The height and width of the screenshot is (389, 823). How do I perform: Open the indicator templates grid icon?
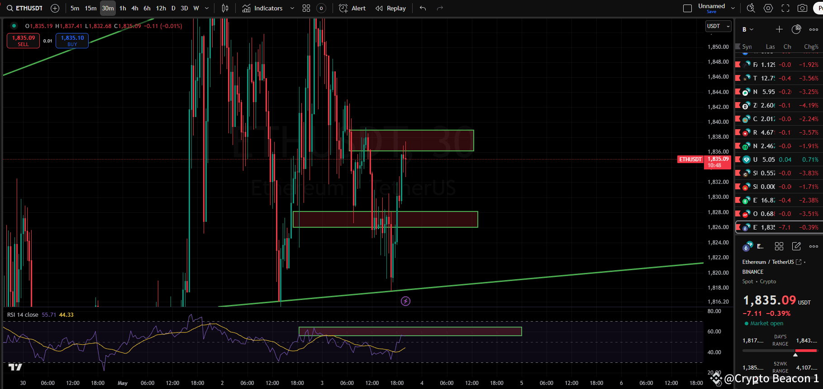pos(306,8)
